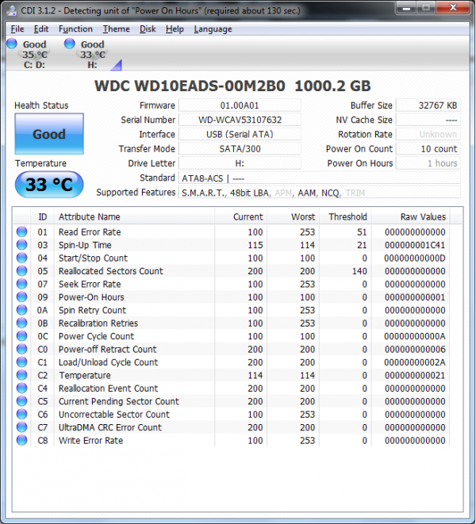
Task: Minimize the CDI window
Action: click(406, 8)
